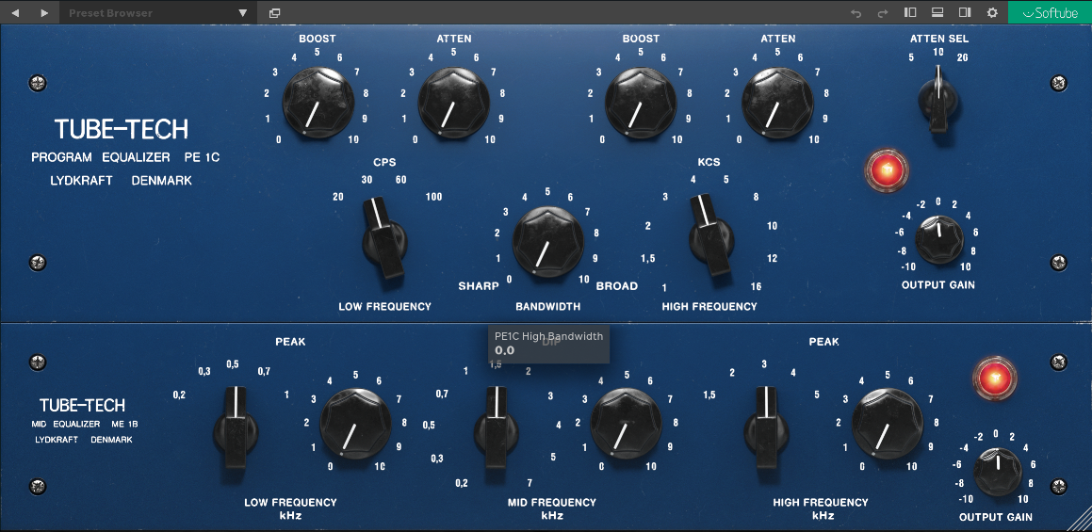Toggle the bottom panel layout icon
Image resolution: width=1092 pixels, height=532 pixels.
(x=937, y=12)
